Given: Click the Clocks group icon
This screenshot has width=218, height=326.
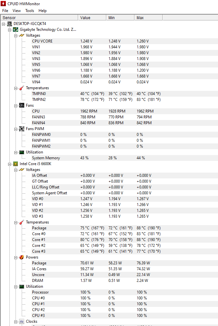Looking at the screenshot, I should (22, 321).
